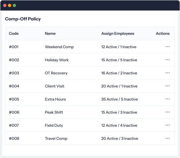180x158 pixels.
Task: Click the red close window button
Action: [5, 5]
